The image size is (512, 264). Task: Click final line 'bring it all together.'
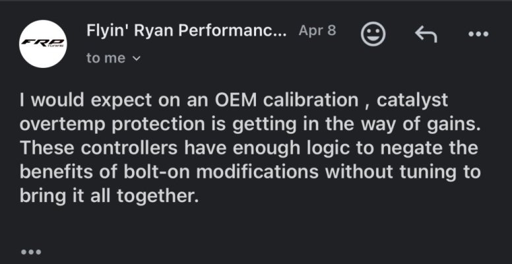109,196
